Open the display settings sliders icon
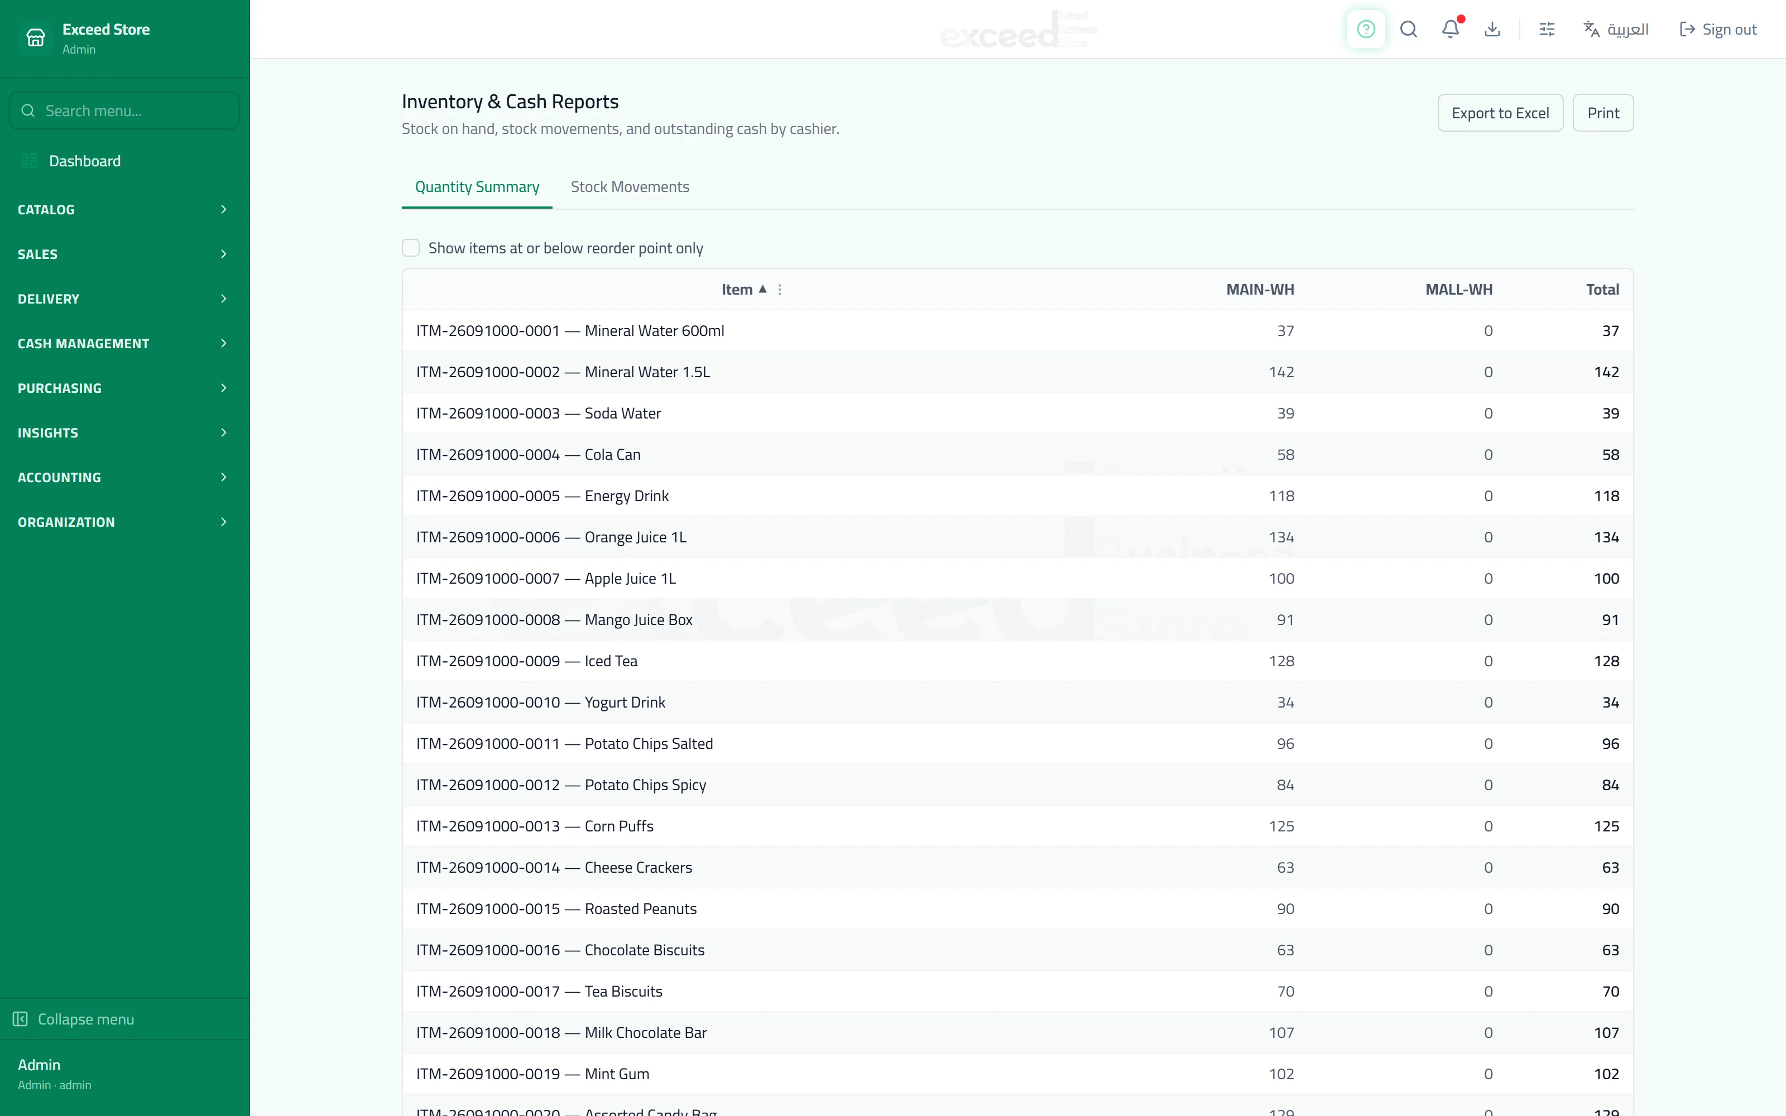Viewport: 1786px width, 1116px height. [x=1547, y=30]
